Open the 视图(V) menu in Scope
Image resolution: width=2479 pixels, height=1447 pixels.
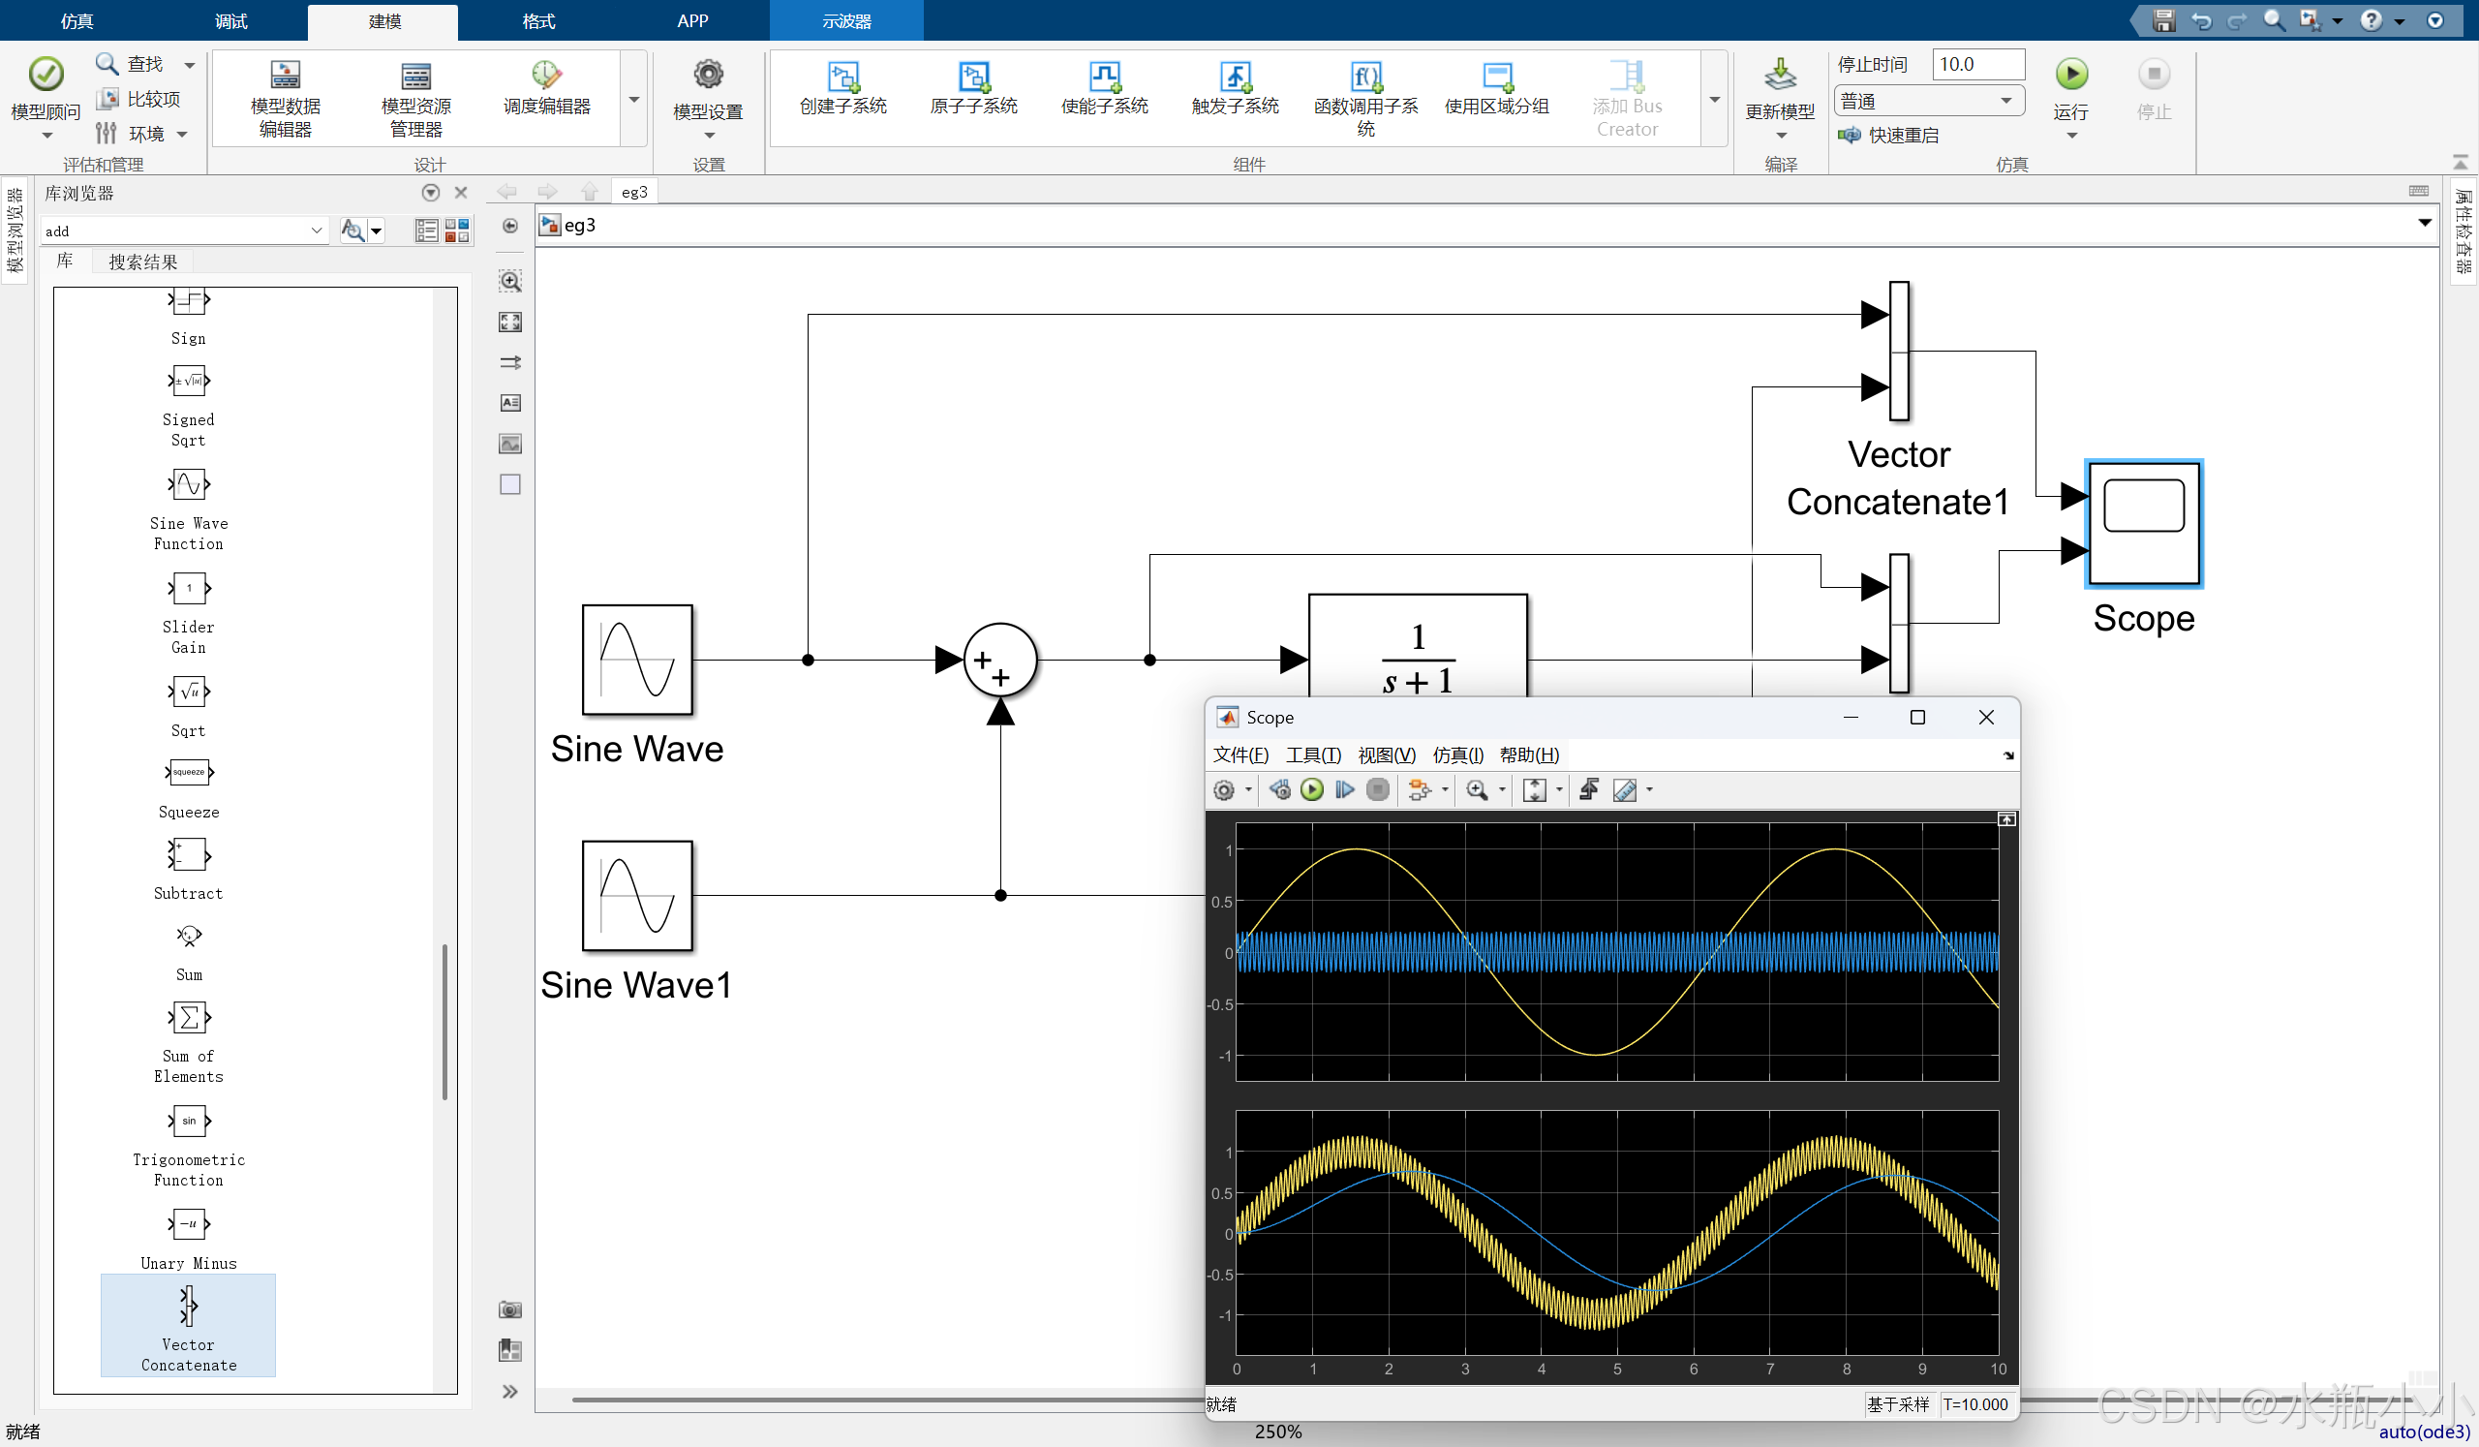(1386, 754)
